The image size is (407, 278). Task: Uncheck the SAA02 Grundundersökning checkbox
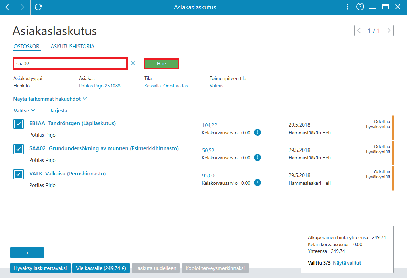19,149
